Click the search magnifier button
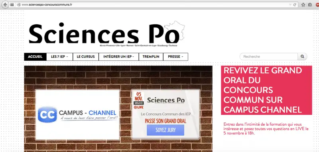Viewport: 319px width, 152px height. pos(302,57)
